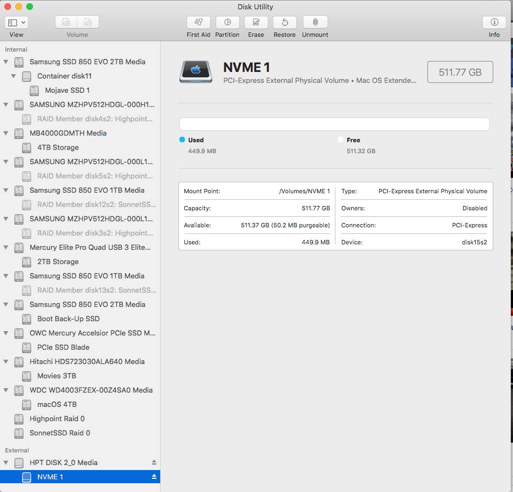Select Hitachi HDS723030ALA640 Media row
The image size is (513, 492).
tap(80, 361)
